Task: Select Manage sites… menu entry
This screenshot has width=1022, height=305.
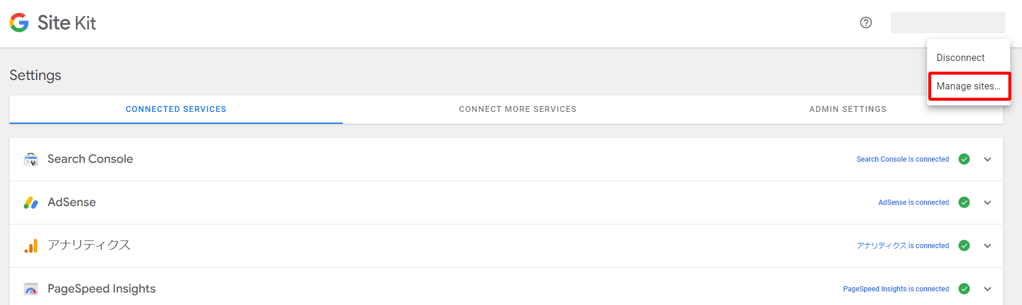Action: 968,86
